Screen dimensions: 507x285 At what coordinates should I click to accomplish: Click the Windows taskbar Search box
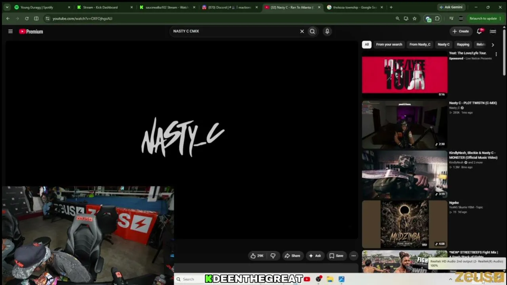tap(189, 279)
